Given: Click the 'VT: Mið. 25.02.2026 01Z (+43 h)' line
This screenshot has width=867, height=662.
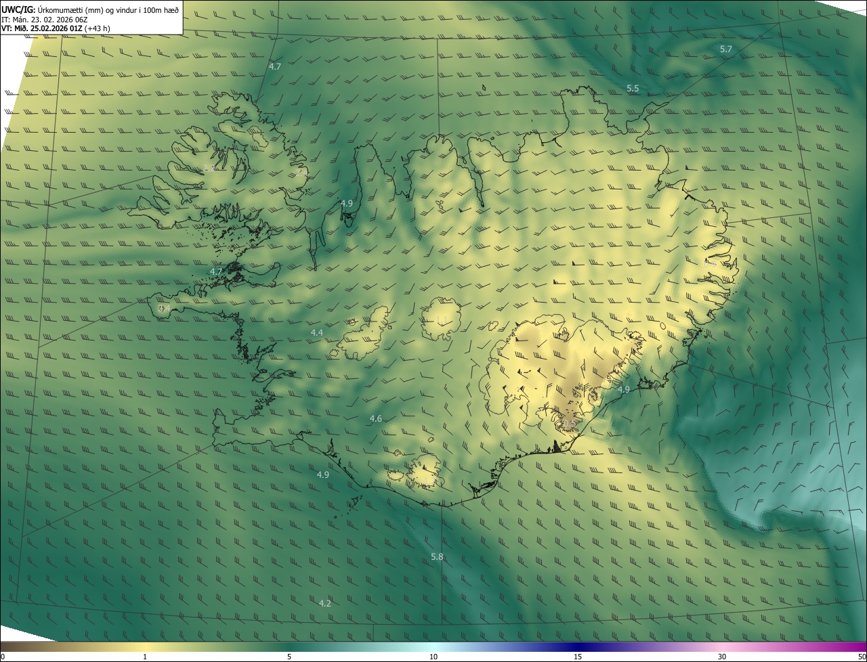Looking at the screenshot, I should click(56, 28).
